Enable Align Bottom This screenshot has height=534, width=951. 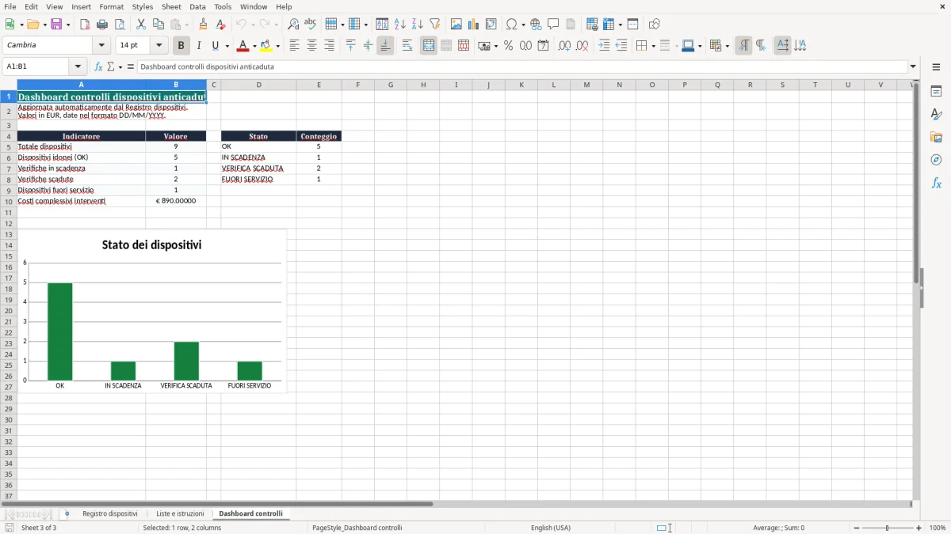[385, 46]
